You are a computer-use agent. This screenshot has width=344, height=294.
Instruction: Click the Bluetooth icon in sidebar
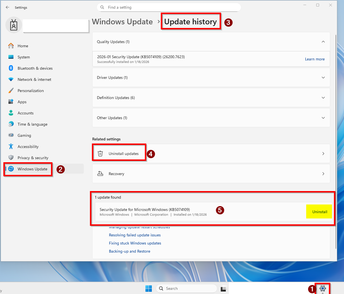(11, 68)
